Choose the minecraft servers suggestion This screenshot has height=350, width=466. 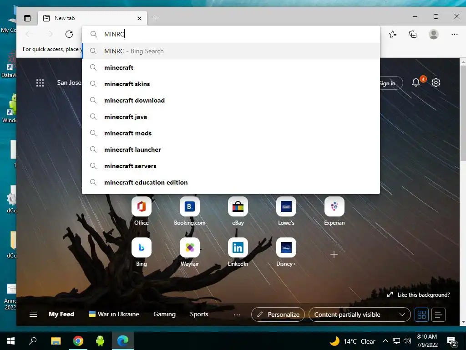231,166
